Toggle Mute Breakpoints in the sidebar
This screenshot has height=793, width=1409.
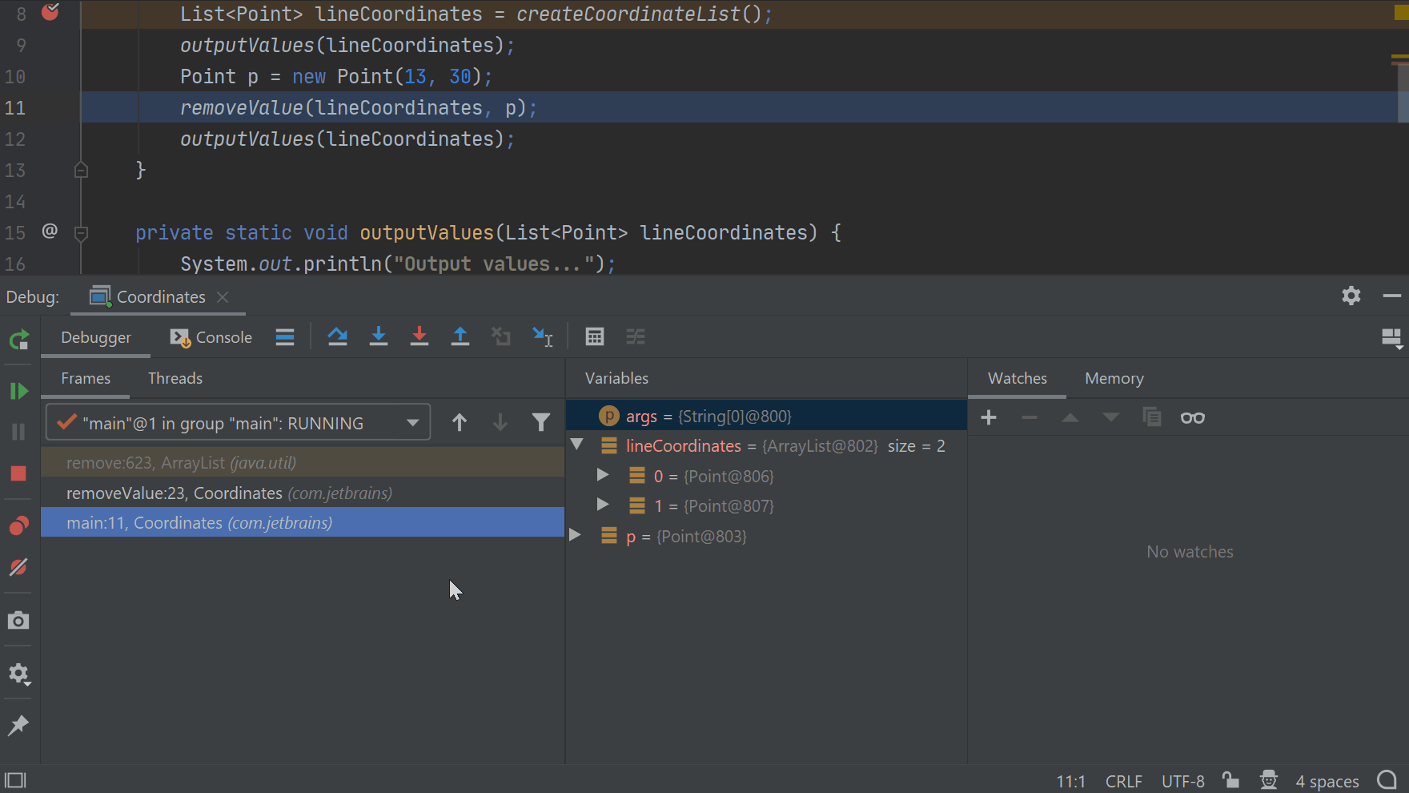[x=18, y=568]
